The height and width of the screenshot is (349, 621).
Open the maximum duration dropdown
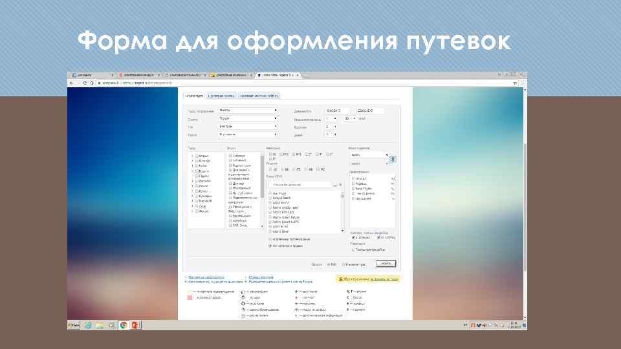(x=350, y=118)
